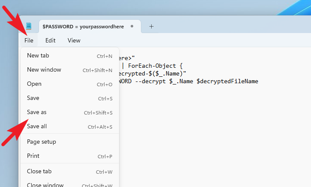This screenshot has height=187, width=311.
Task: Open the Edit menu
Action: [51, 40]
